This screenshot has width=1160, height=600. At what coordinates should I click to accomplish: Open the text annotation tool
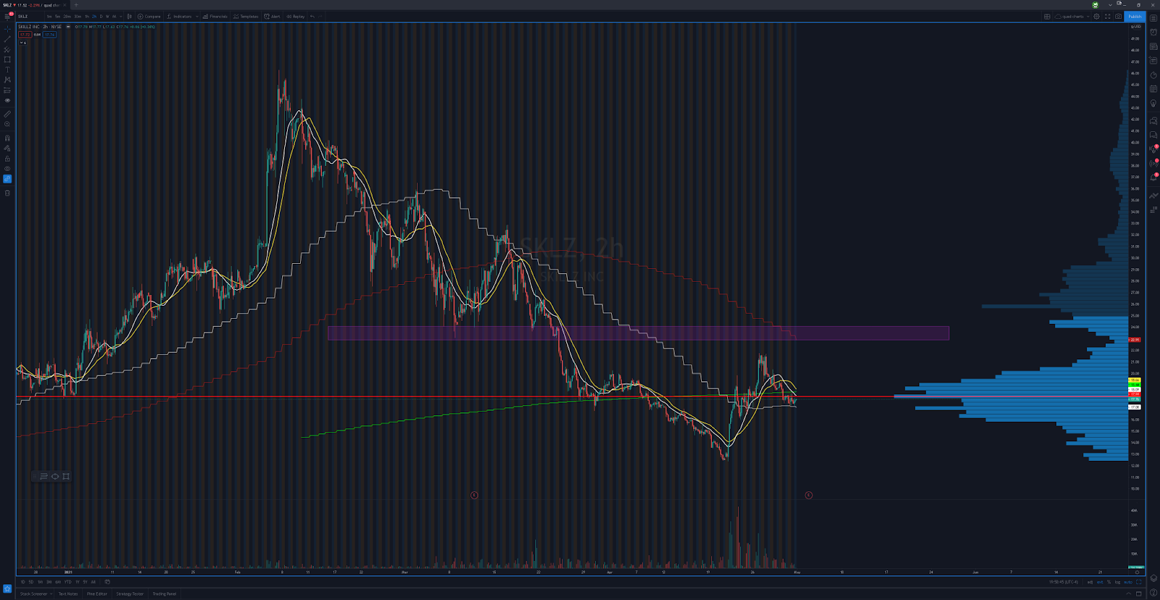click(7, 70)
